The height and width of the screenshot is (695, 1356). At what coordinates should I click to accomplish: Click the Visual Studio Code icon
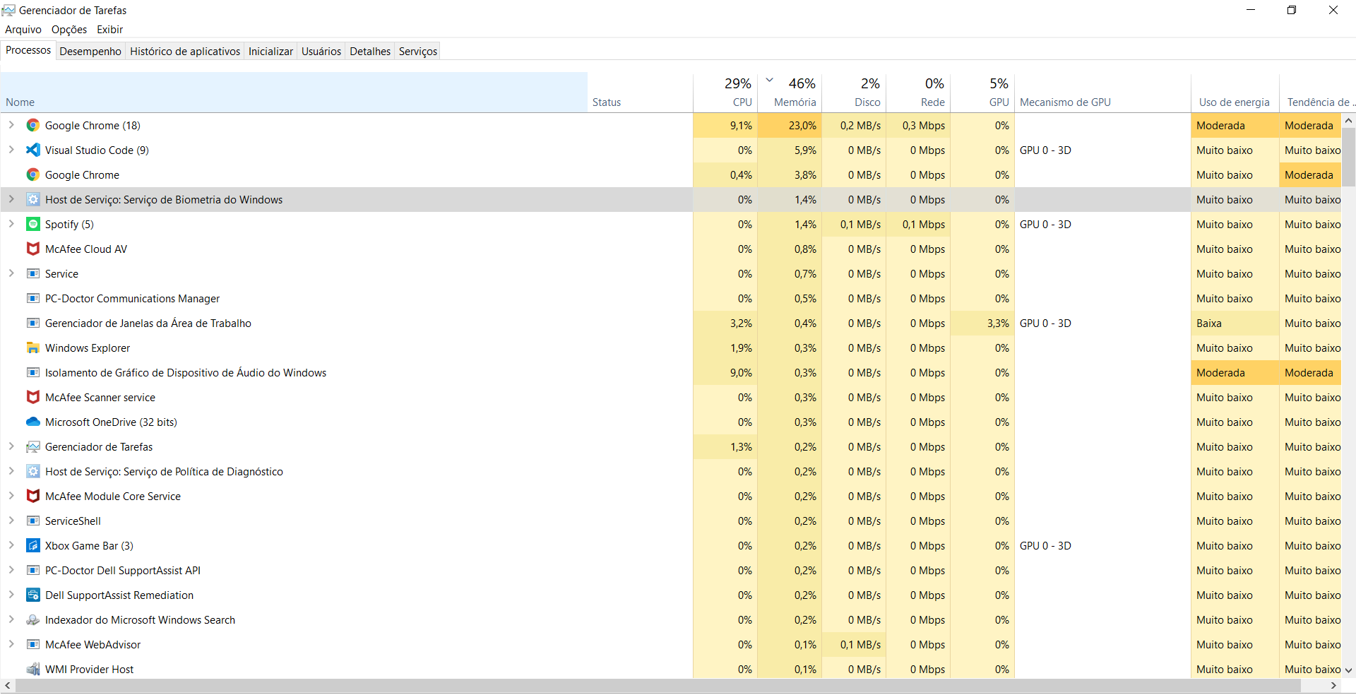[32, 150]
